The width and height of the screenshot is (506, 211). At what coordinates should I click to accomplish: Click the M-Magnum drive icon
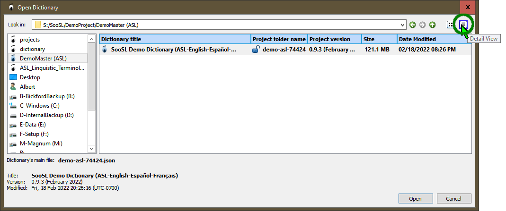[13, 144]
